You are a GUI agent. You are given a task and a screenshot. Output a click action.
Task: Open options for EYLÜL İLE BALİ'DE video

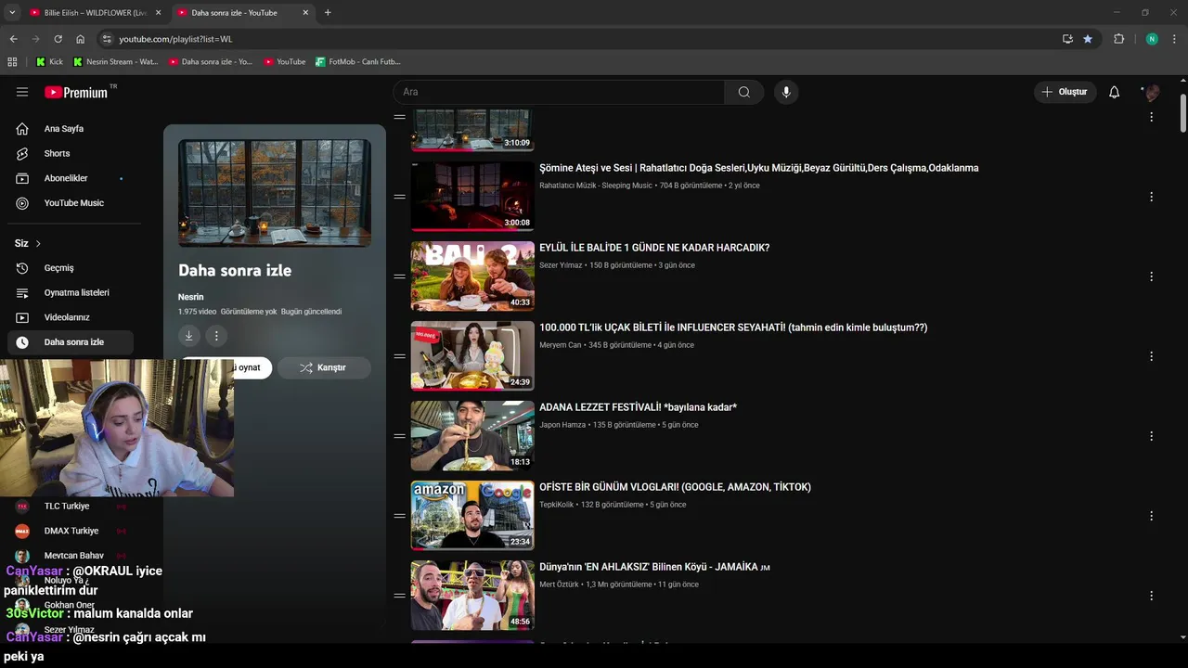[x=1151, y=276]
